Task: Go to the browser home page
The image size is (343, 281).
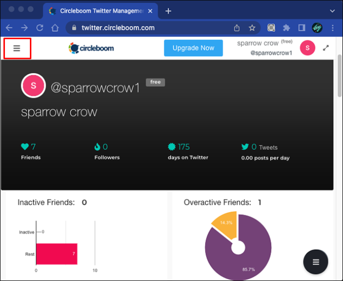Action: [55, 28]
